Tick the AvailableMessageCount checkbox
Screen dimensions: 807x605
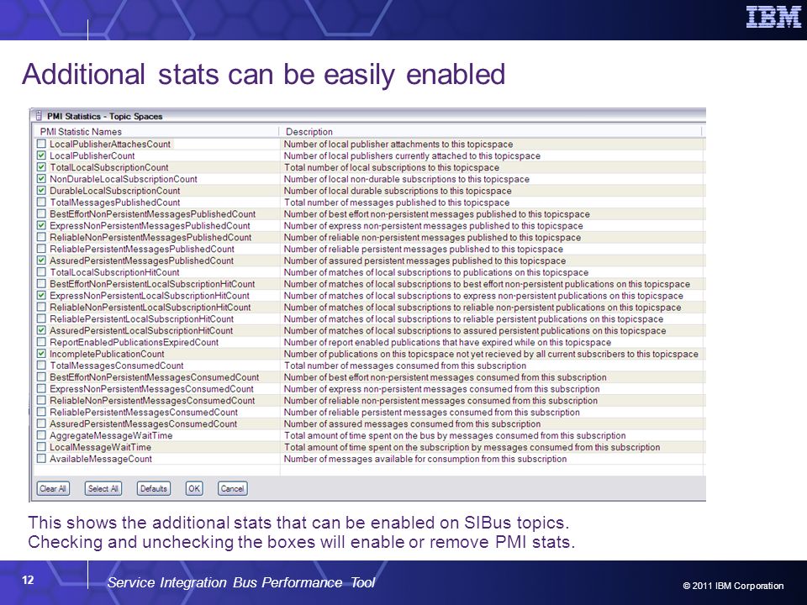[x=42, y=459]
